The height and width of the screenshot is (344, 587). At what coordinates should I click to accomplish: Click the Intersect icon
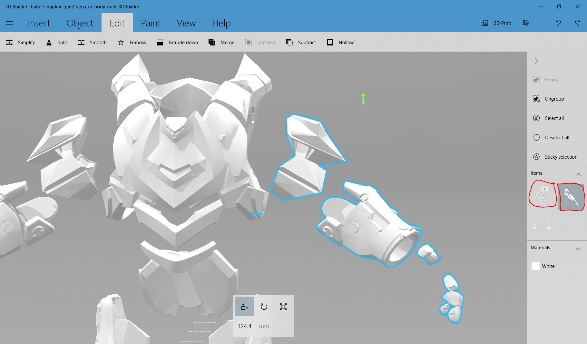coord(249,42)
